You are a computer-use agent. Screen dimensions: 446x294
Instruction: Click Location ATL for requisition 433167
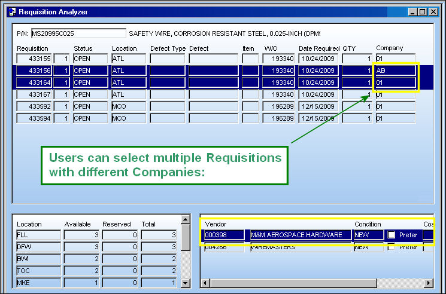click(129, 94)
